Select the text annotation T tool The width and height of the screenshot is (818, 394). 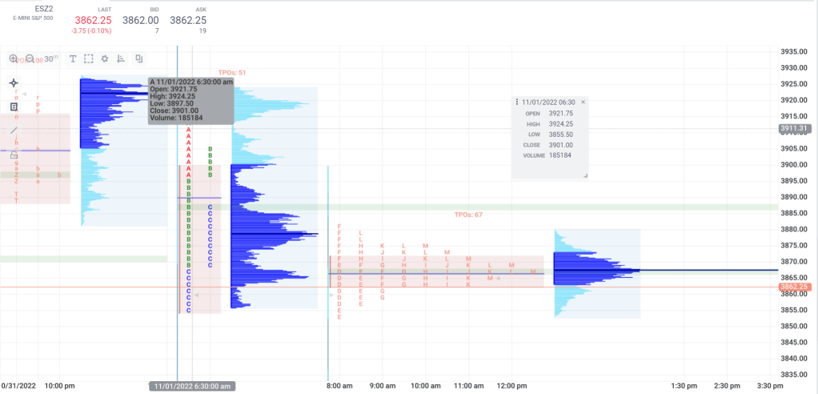(72, 58)
